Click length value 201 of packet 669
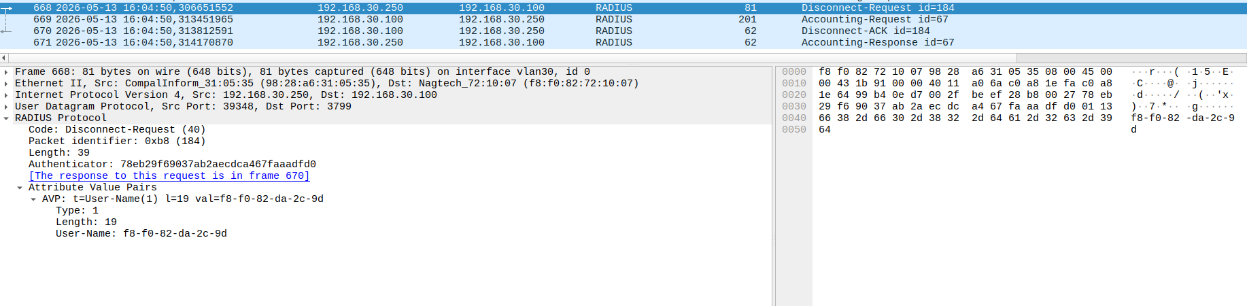Image resolution: width=1247 pixels, height=306 pixels. 747,19
